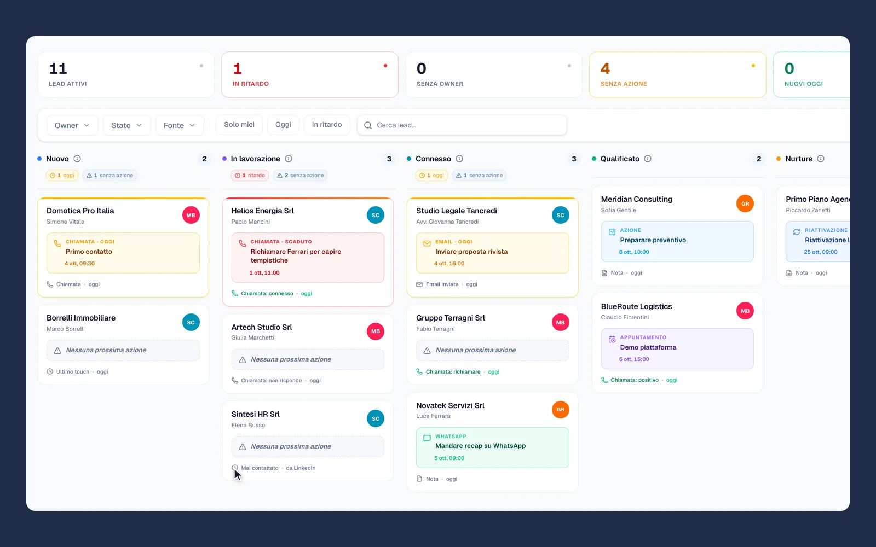
Task: Toggle the Solo miei filter
Action: 239,125
